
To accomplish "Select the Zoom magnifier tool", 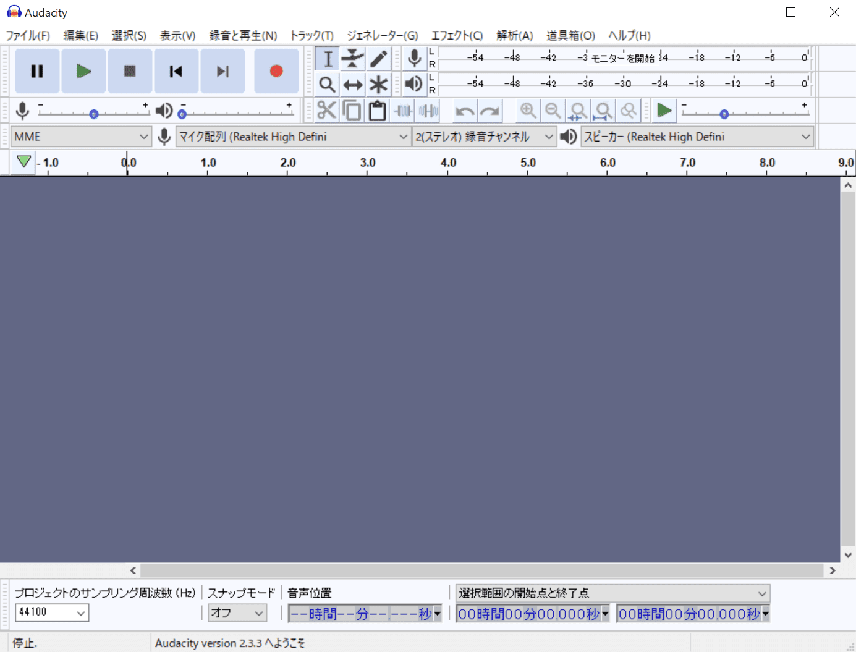I will 328,84.
